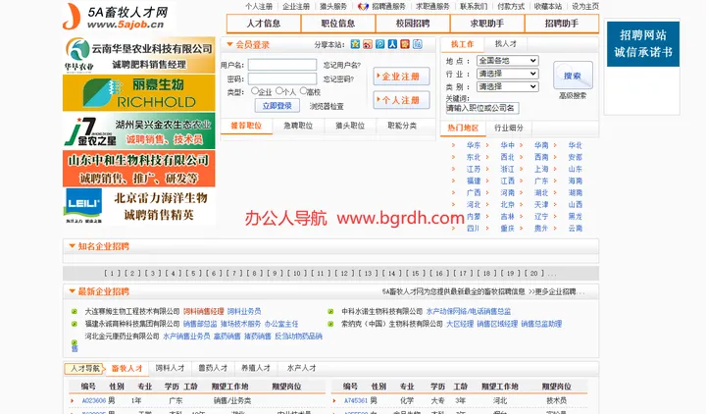Switch to the 兽药人才 tab
Viewport: 706px width, 414px height.
213,368
